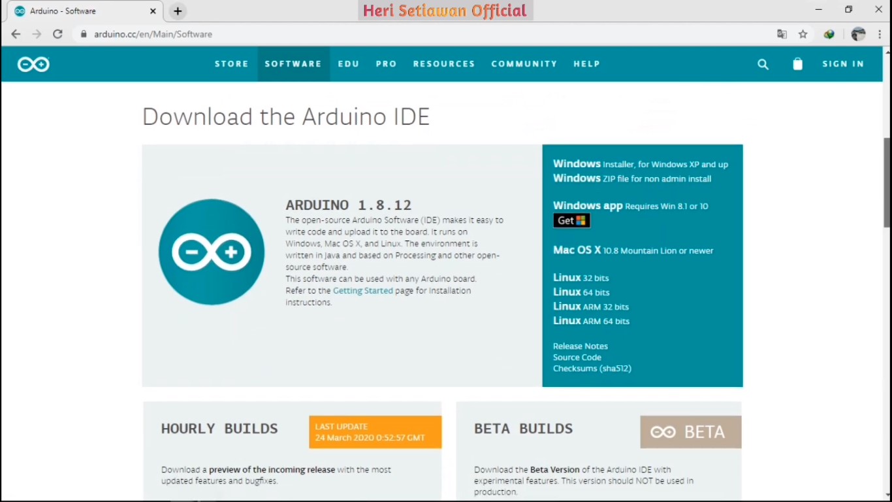Download Linux 32 bits version
The height and width of the screenshot is (502, 892).
(x=581, y=278)
